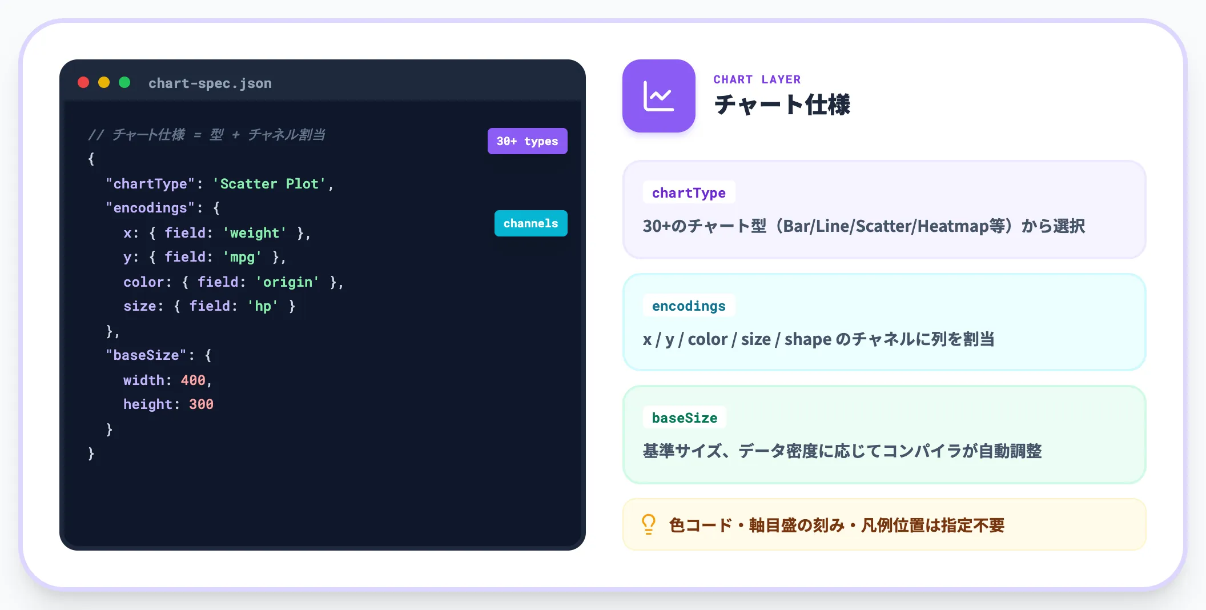Open the encodings channel description card
The height and width of the screenshot is (610, 1206).
pyautogui.click(x=884, y=322)
